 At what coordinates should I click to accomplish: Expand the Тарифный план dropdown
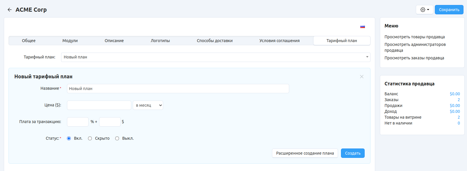point(216,57)
